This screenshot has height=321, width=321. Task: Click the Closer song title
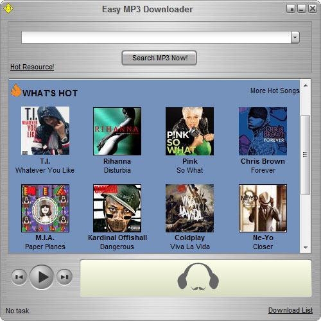point(263,247)
